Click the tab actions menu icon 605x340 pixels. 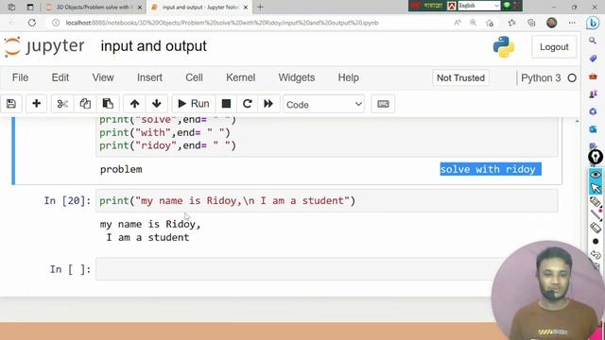tap(30, 7)
